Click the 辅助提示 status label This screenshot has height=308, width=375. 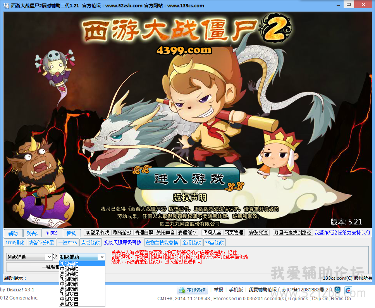(x=15, y=278)
